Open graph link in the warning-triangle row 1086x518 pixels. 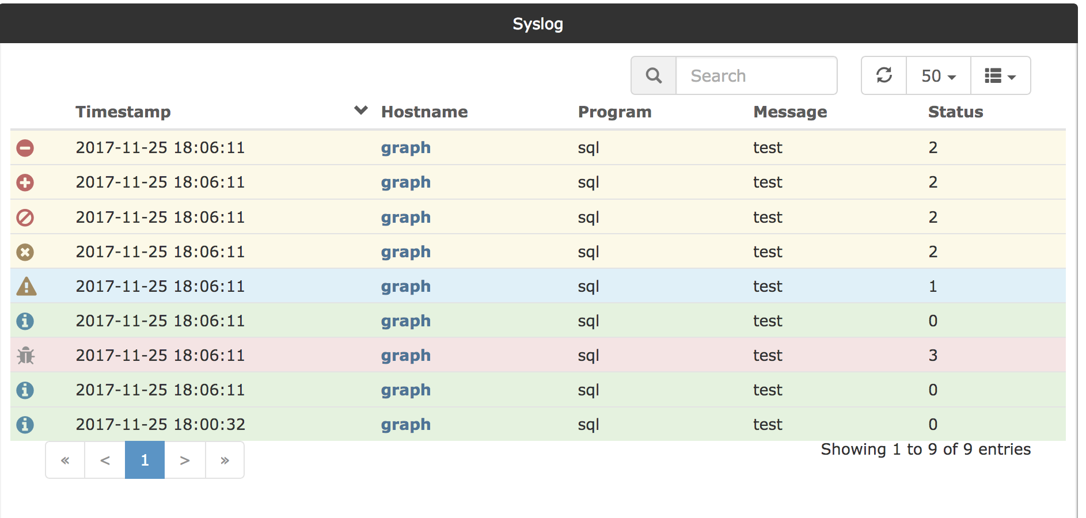[x=406, y=287]
